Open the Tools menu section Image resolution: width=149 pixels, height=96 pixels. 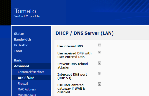coord(18,51)
